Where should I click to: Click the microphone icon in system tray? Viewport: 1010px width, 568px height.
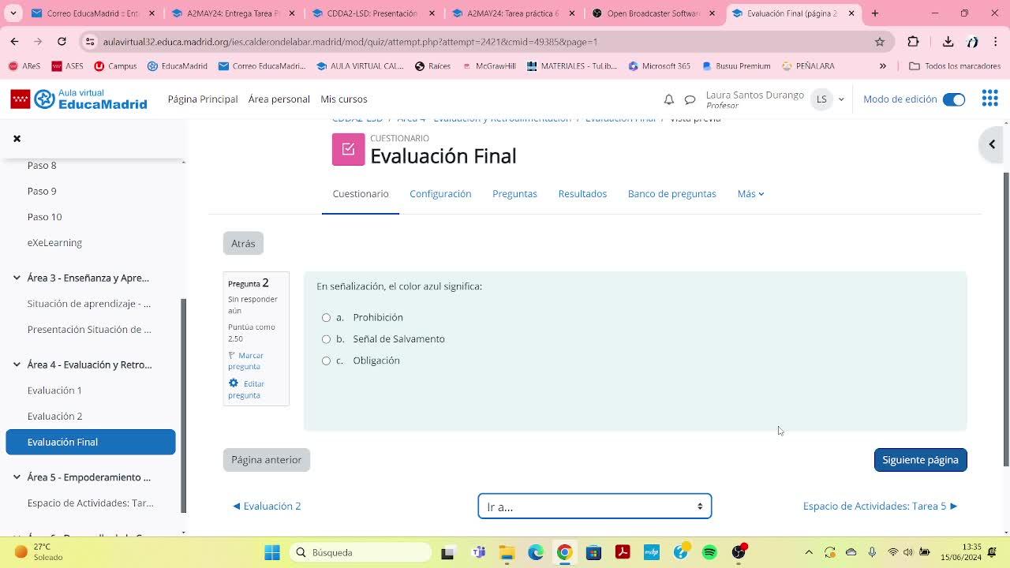pyautogui.click(x=872, y=552)
